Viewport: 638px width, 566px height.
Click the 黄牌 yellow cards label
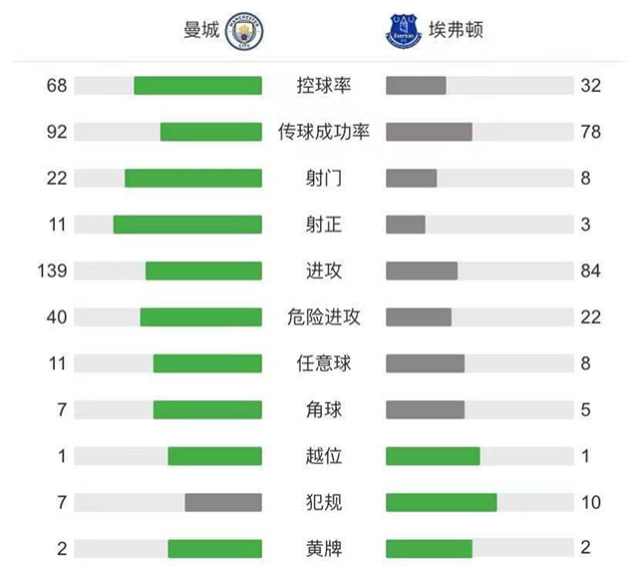pyautogui.click(x=324, y=548)
